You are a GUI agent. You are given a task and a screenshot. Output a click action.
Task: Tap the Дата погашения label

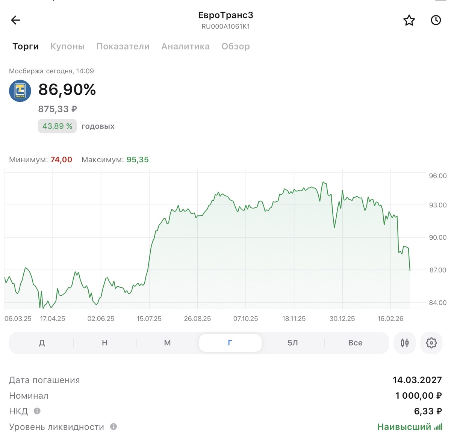[44, 380]
